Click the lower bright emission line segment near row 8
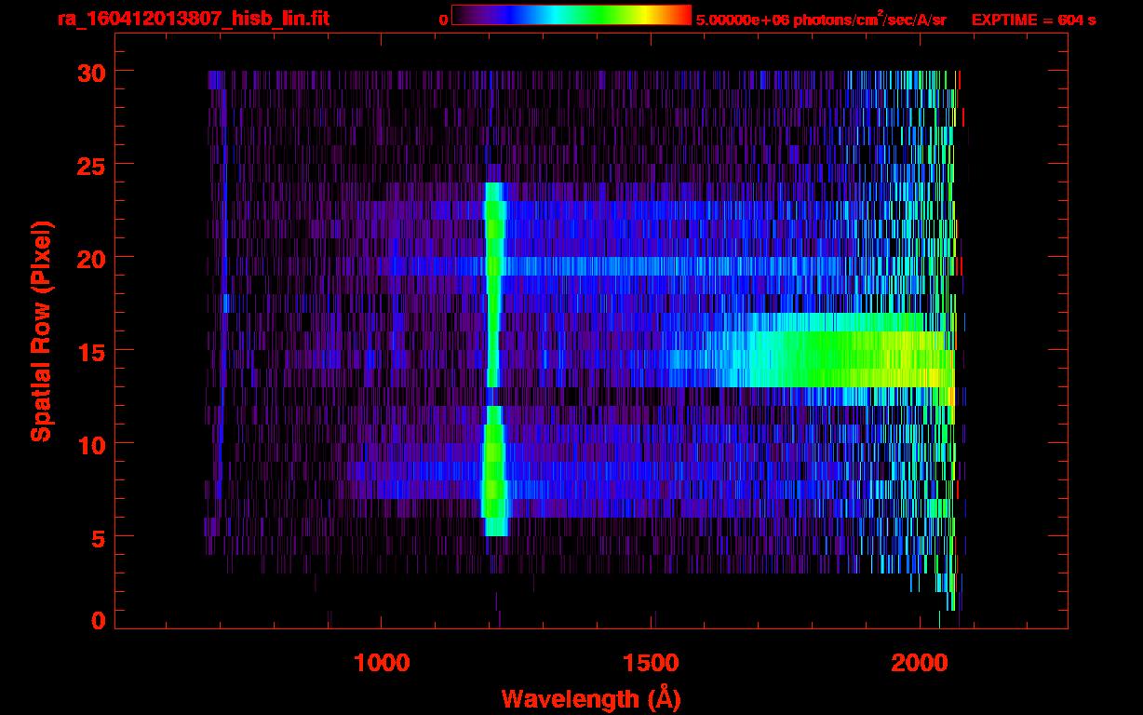This screenshot has width=1143, height=715. 494,470
